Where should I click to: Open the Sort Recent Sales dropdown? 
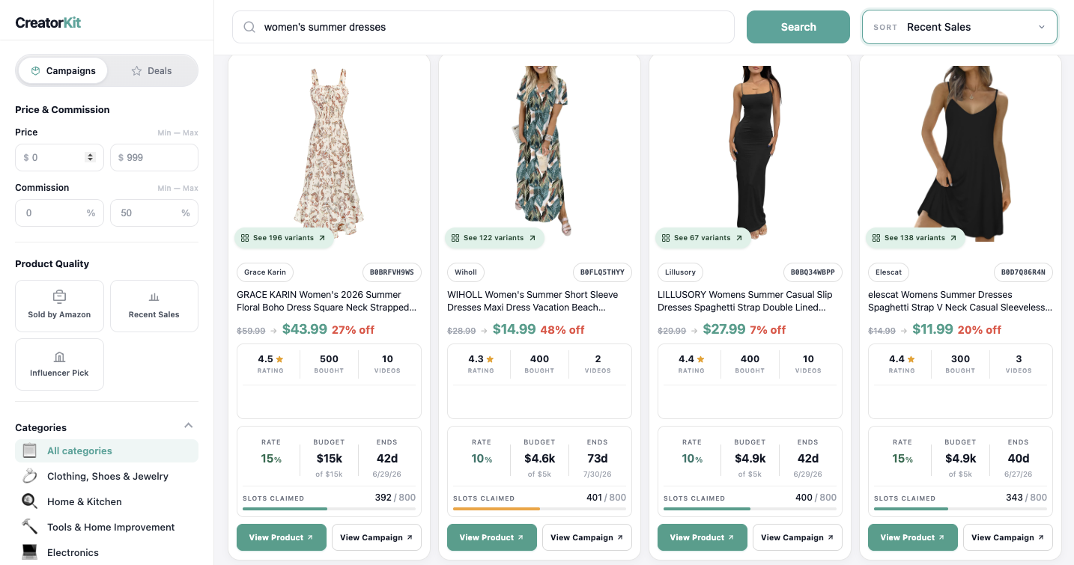coord(959,27)
